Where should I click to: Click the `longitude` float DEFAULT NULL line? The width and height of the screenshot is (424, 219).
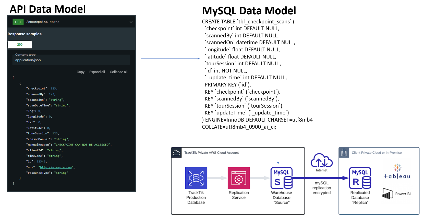pyautogui.click(x=243, y=50)
